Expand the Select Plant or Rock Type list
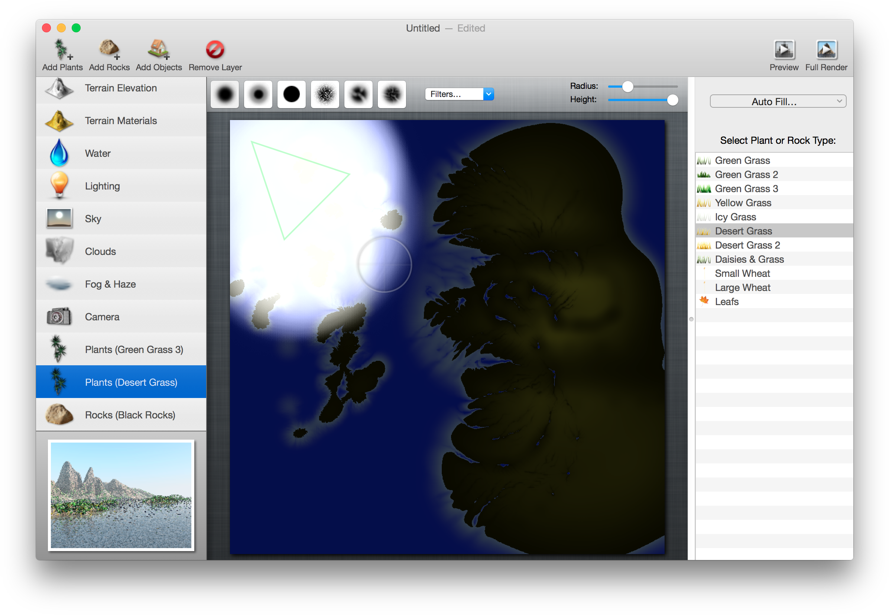The width and height of the screenshot is (889, 615). pos(777,140)
